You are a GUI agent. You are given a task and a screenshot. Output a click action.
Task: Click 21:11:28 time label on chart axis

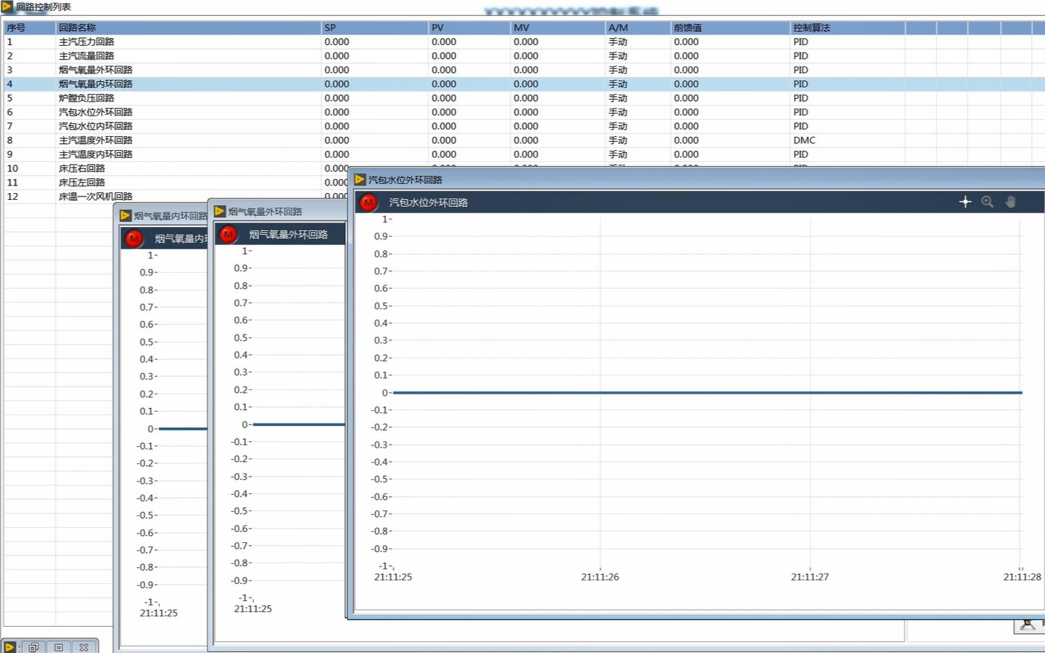(1022, 577)
